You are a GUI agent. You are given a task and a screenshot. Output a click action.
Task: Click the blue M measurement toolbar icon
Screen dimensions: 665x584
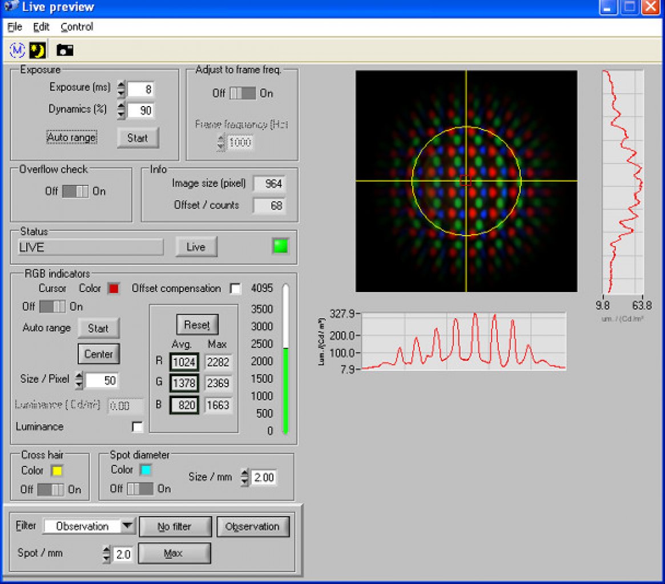tap(17, 50)
